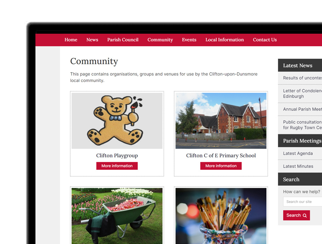Open the Parish Council menu
322x244 pixels.
click(123, 40)
